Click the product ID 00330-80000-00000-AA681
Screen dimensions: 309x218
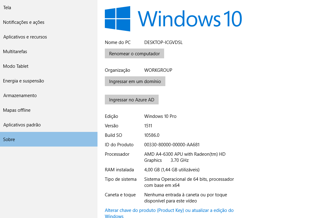172,144
